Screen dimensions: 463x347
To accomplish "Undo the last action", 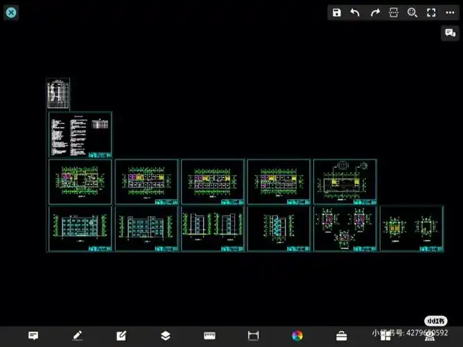I will click(355, 12).
